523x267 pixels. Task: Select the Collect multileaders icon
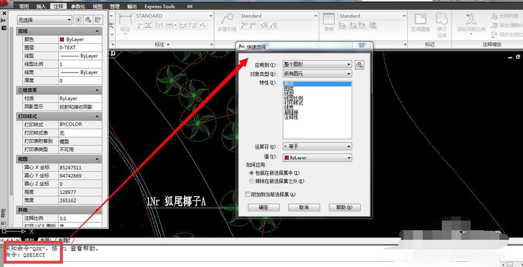273,25
